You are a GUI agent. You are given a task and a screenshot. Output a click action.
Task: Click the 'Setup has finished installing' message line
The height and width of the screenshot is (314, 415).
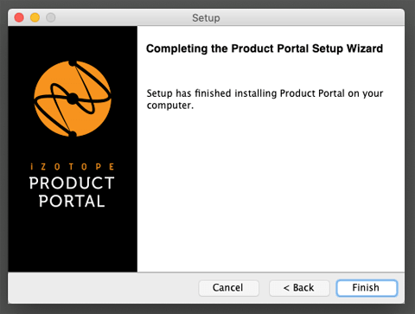pos(265,93)
